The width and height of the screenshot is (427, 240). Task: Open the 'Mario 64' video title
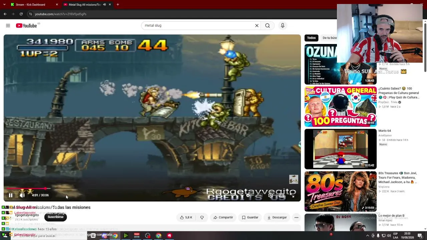385,131
